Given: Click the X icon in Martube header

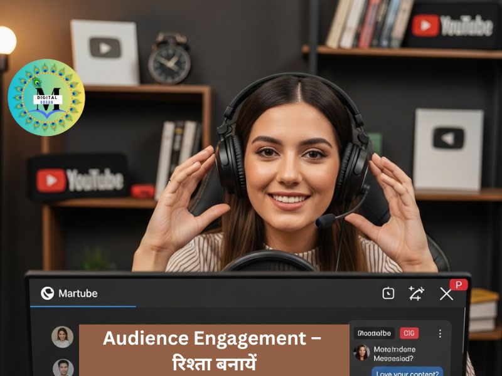Looking at the screenshot, I should point(446,294).
